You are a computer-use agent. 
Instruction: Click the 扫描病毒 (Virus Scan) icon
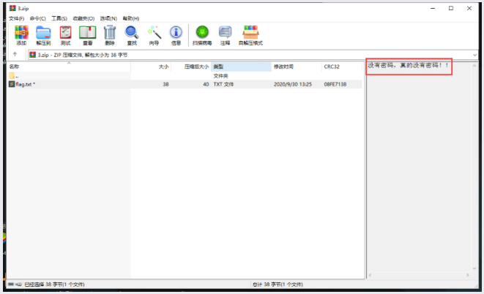pos(201,33)
